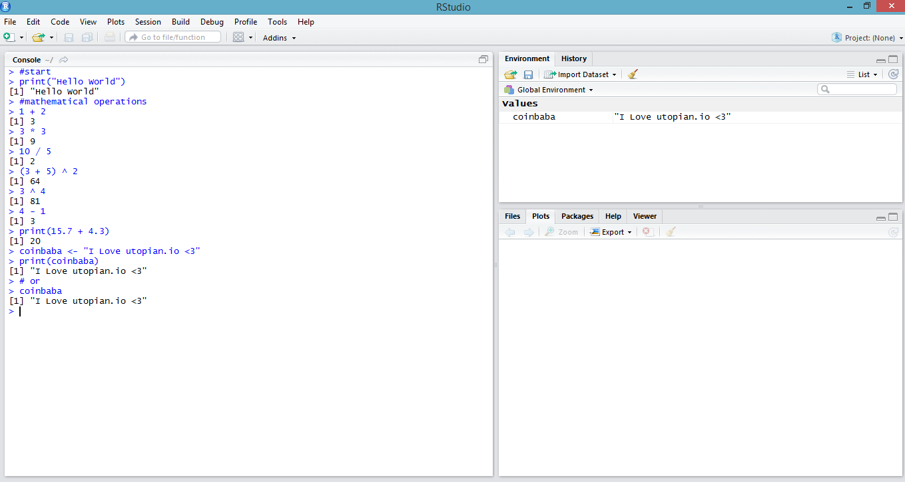Minimize the Environment pane
The width and height of the screenshot is (905, 482).
pos(881,60)
